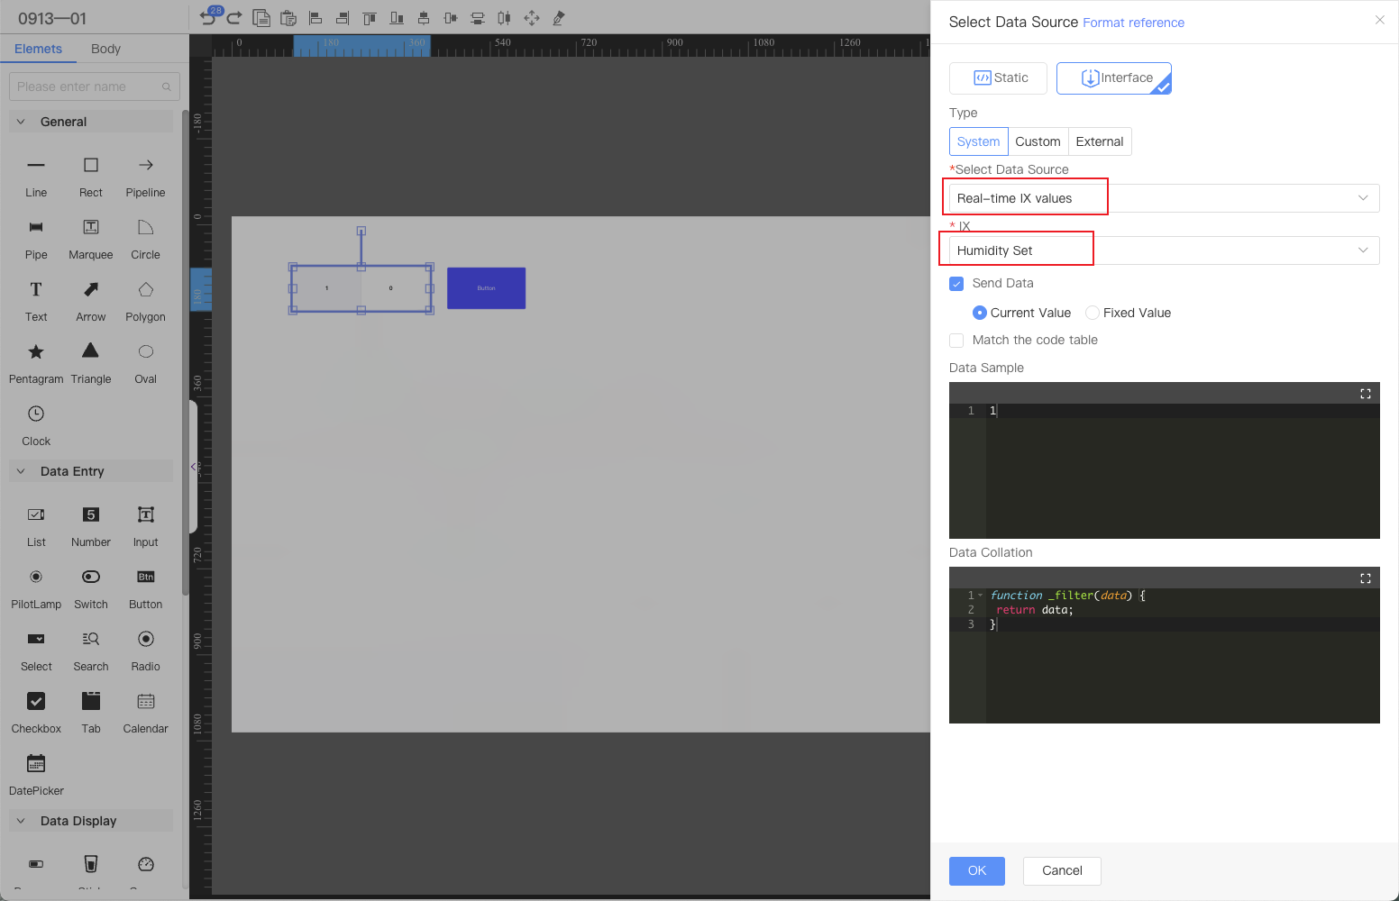The height and width of the screenshot is (901, 1399).
Task: Choose the Switch element icon
Action: pos(91,578)
